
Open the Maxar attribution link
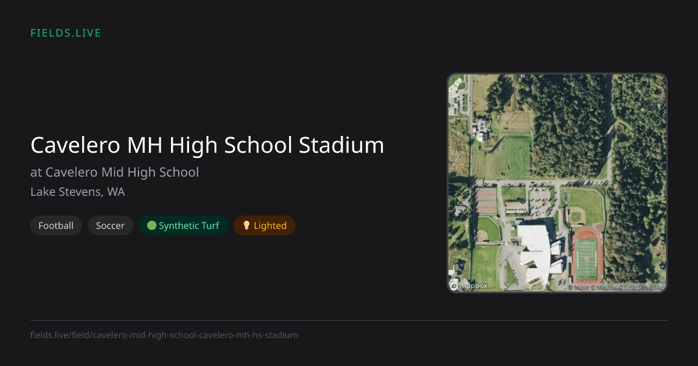579,288
